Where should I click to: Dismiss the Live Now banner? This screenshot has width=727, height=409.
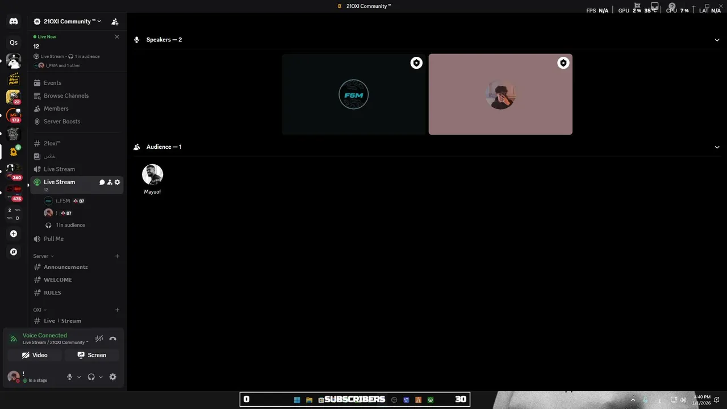(117, 37)
